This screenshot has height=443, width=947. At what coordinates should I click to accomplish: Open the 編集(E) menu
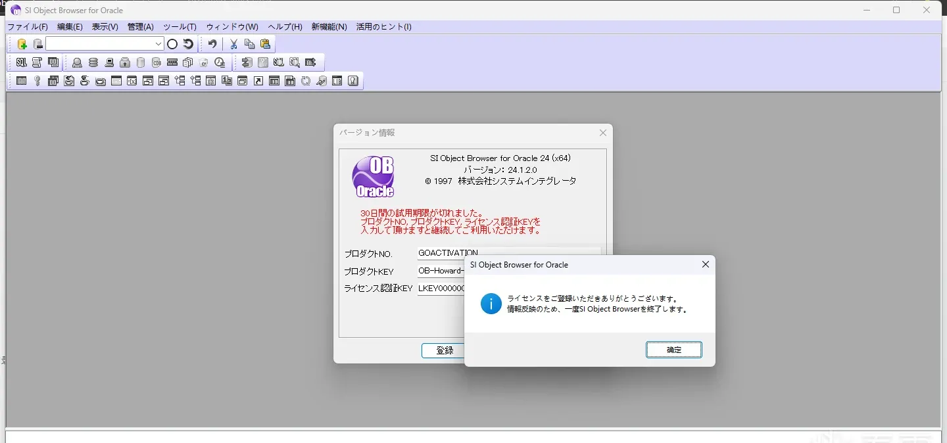(x=70, y=27)
